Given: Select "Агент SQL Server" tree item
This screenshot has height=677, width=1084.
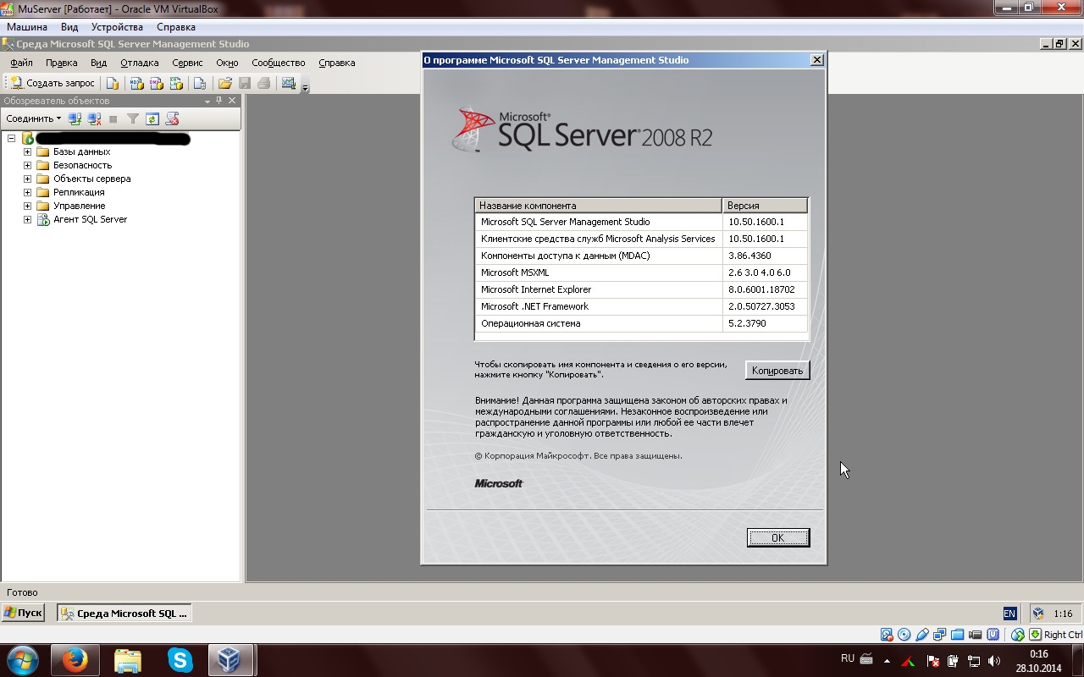Looking at the screenshot, I should [x=90, y=219].
